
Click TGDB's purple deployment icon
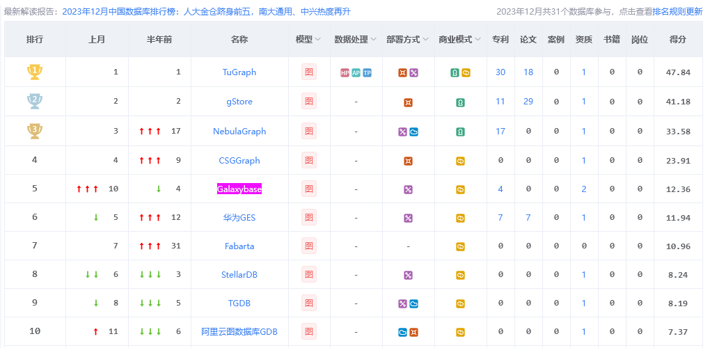point(402,304)
